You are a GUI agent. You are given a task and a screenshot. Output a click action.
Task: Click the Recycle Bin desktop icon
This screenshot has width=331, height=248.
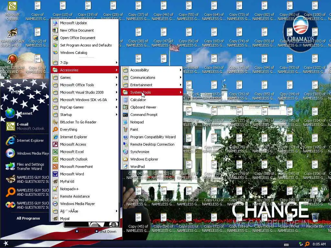pyautogui.click(x=315, y=220)
